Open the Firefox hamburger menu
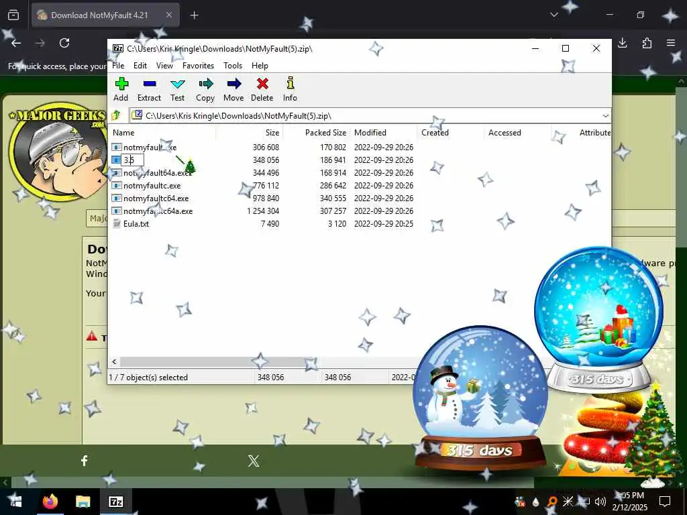Image resolution: width=687 pixels, height=515 pixels. [x=671, y=43]
